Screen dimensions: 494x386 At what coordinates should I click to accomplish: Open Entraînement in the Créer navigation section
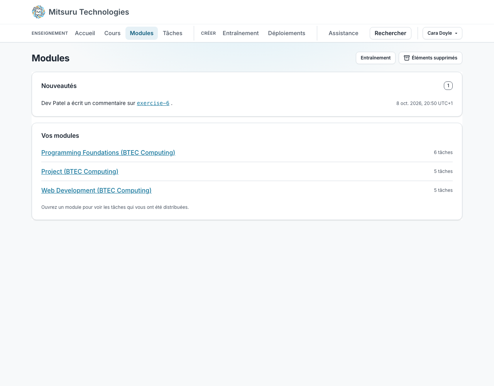click(x=241, y=33)
